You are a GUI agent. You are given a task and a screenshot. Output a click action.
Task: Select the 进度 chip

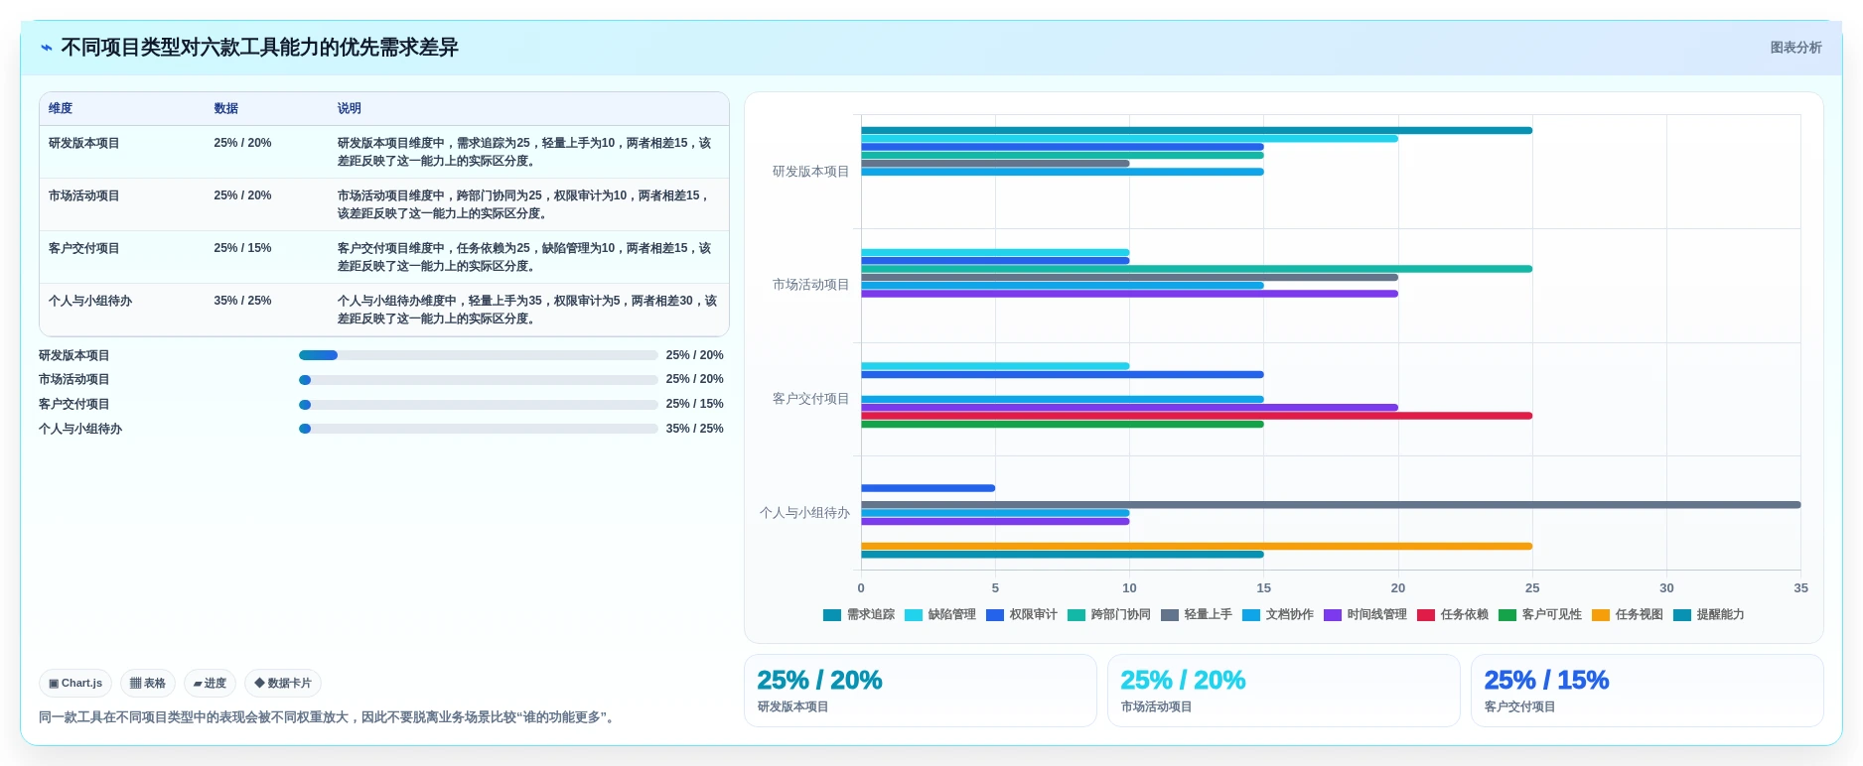pos(210,683)
